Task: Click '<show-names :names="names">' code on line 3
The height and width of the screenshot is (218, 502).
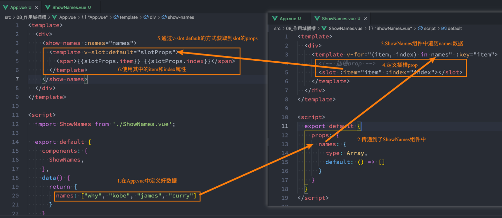Action: (89, 43)
